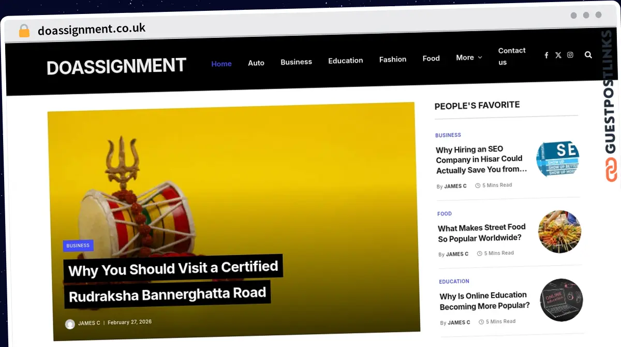Select the Home menu item

coord(221,64)
